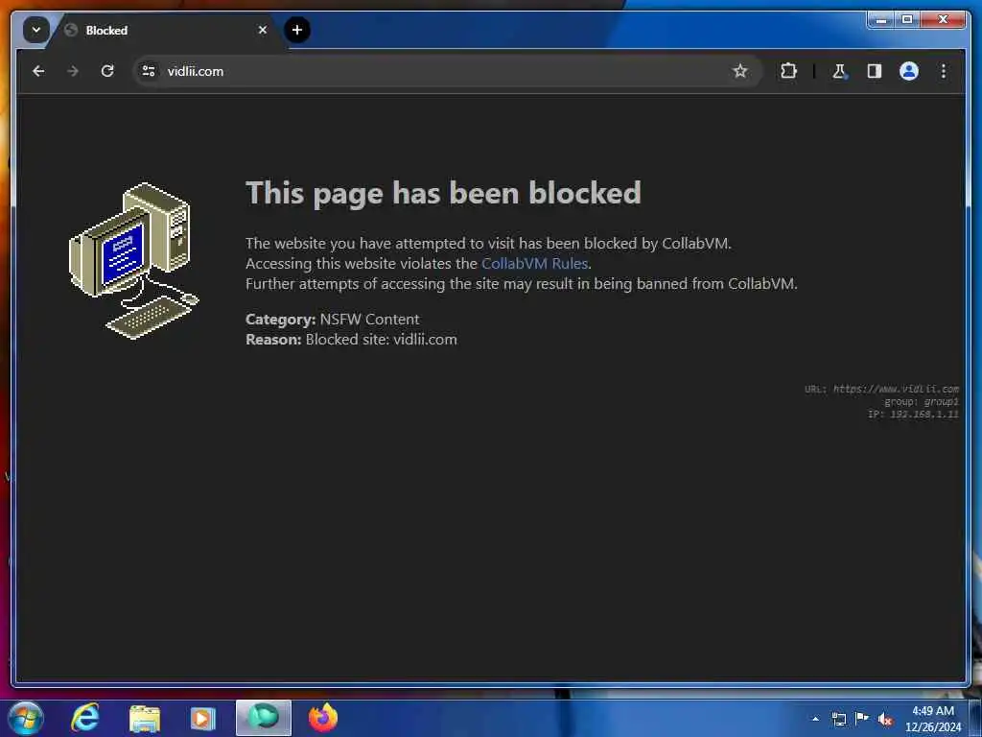Click the Category: NSFW Content text

[x=333, y=319]
